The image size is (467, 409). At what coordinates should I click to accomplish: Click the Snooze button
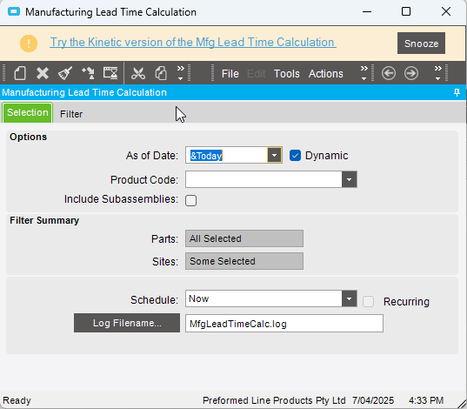point(421,44)
